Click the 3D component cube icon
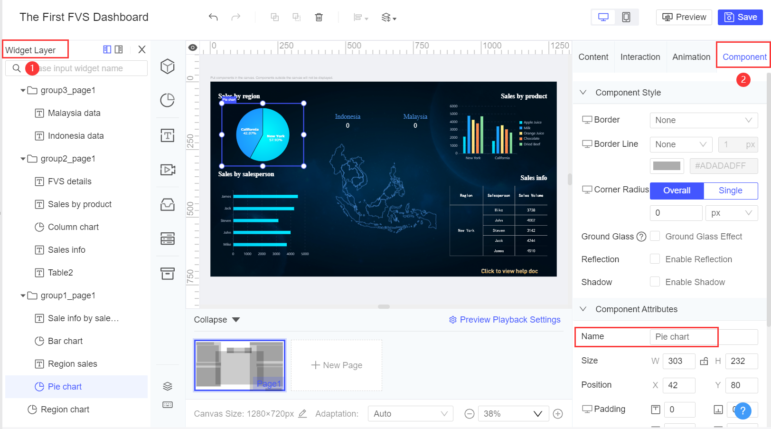This screenshot has width=771, height=429. (168, 67)
